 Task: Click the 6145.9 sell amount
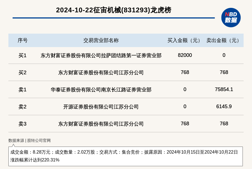click(224, 106)
